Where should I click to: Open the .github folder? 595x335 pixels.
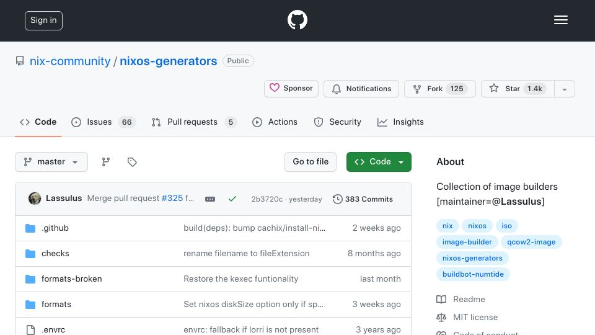pyautogui.click(x=55, y=228)
